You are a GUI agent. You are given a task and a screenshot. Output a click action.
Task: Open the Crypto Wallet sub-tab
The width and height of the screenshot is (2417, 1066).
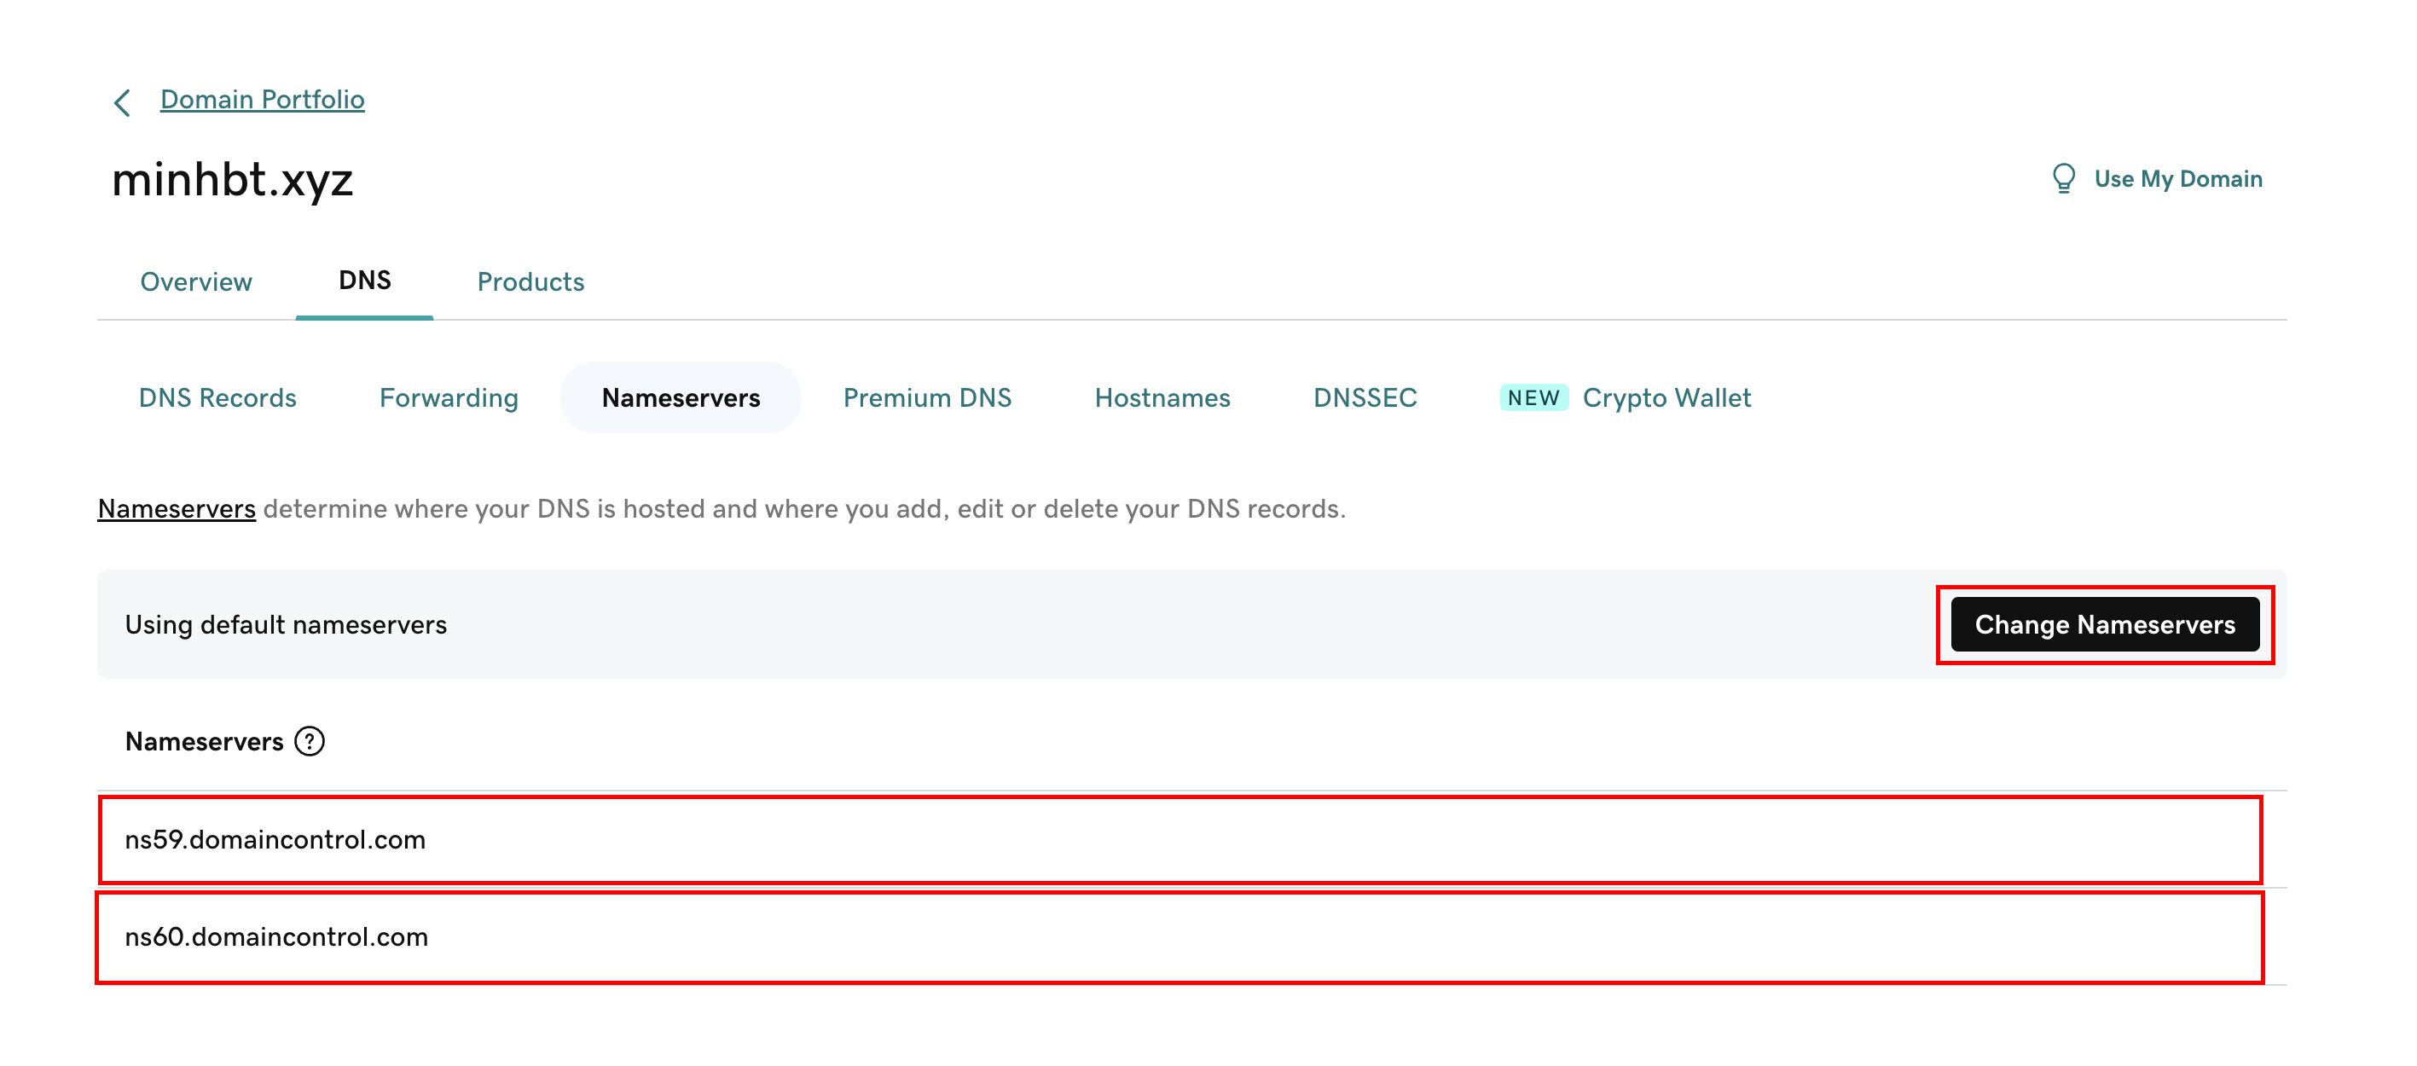pos(1666,398)
